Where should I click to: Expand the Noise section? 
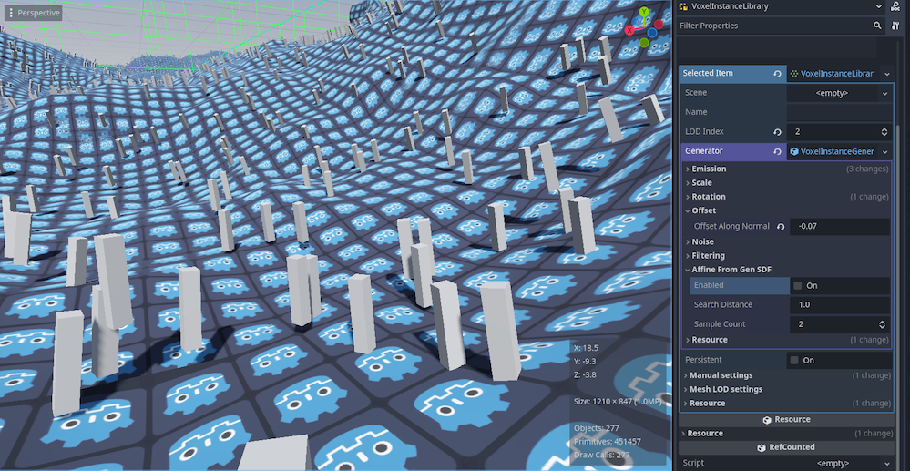click(786, 241)
